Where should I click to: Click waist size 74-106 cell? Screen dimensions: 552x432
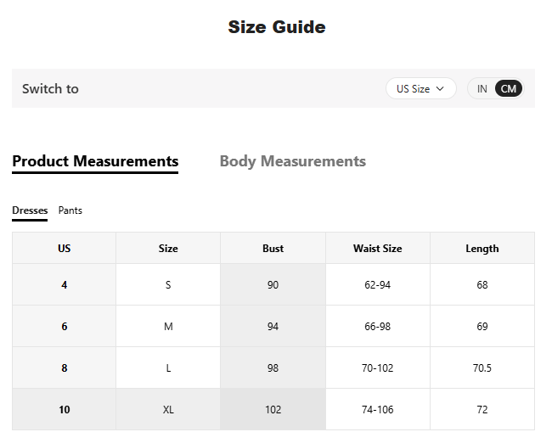click(378, 409)
